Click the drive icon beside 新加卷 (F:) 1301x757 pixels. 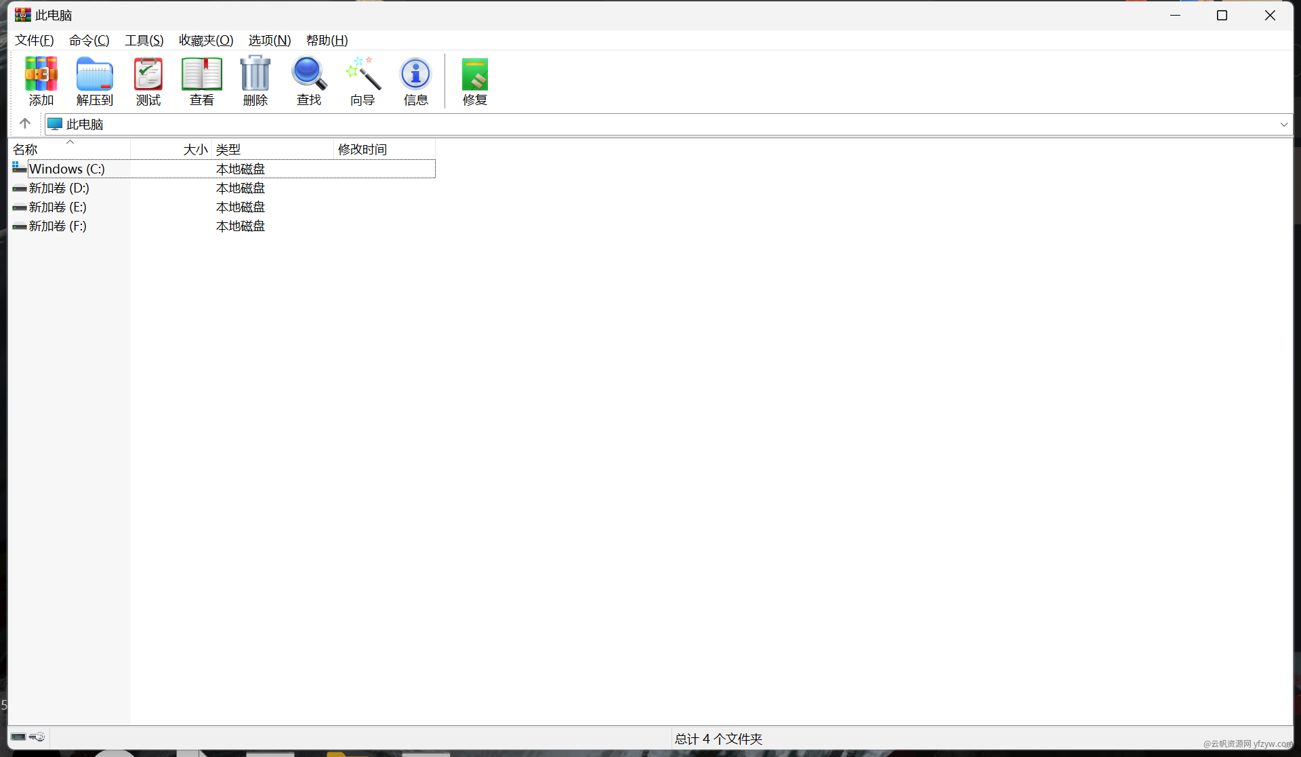click(20, 226)
